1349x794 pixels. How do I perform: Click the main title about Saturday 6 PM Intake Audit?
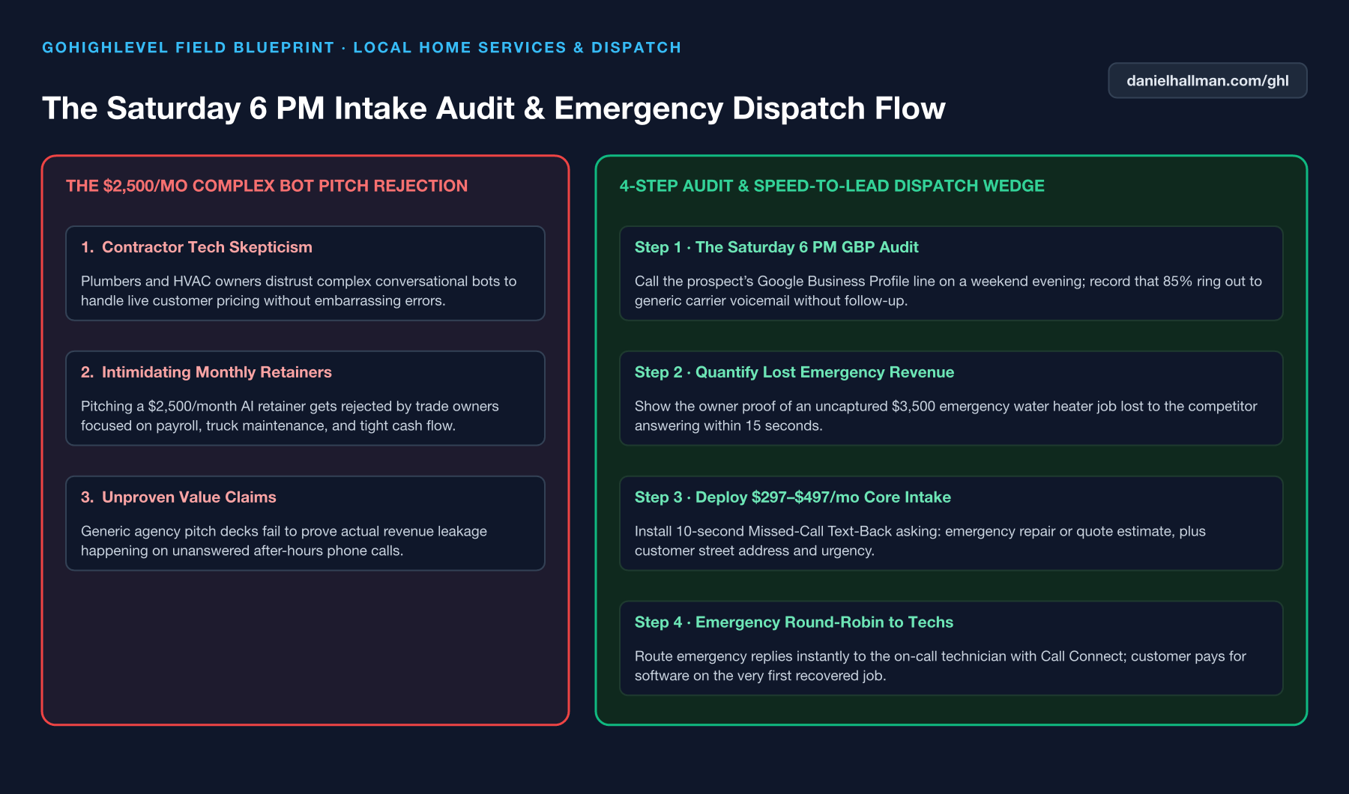click(494, 109)
